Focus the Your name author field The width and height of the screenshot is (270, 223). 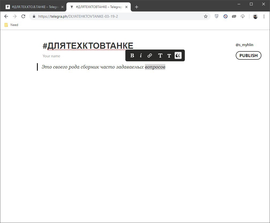pyautogui.click(x=51, y=56)
